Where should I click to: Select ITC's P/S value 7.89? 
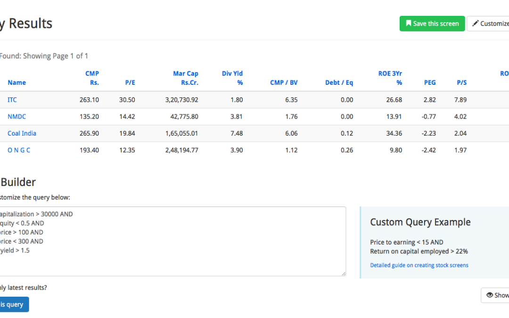pyautogui.click(x=460, y=99)
